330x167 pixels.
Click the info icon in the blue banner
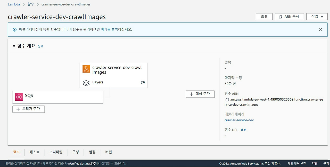[14, 29]
